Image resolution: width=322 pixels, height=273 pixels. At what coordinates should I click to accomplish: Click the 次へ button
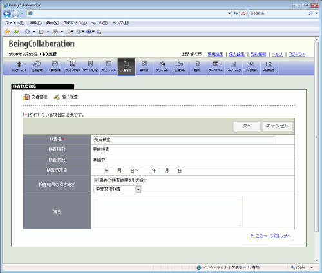click(x=247, y=126)
